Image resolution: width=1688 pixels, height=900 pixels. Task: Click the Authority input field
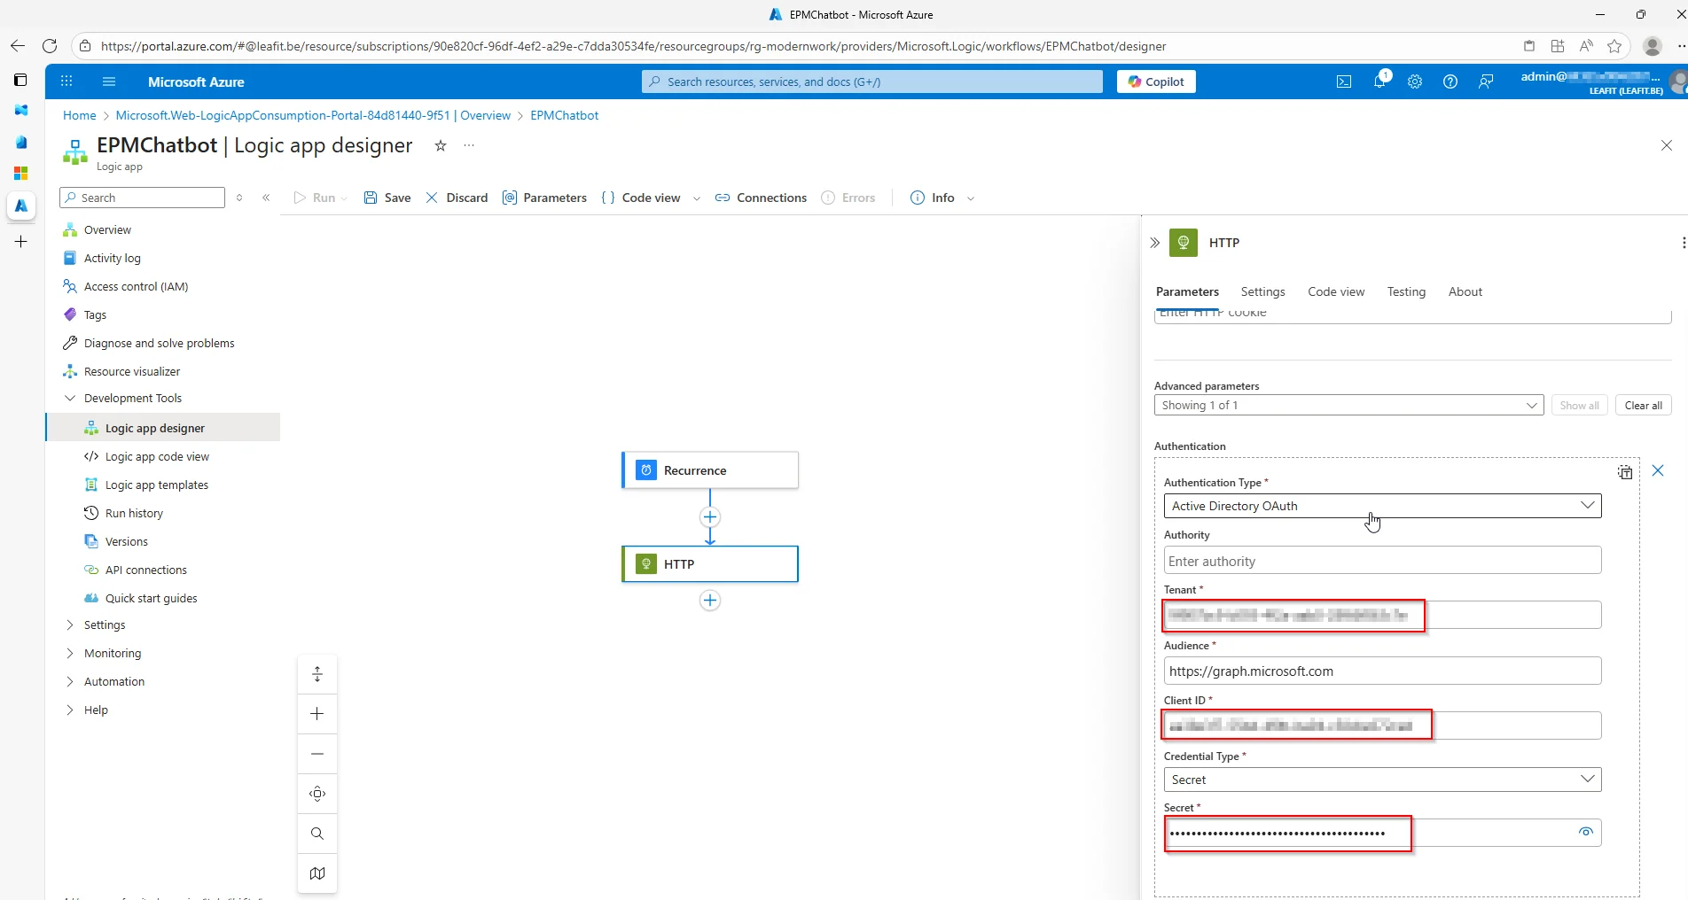(1382, 561)
